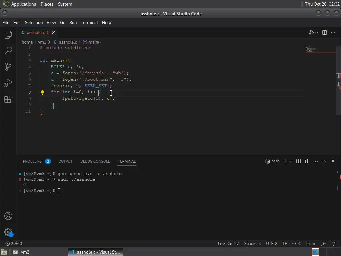The width and height of the screenshot is (341, 256).
Task: Open the Edit menu
Action: (x=17, y=22)
